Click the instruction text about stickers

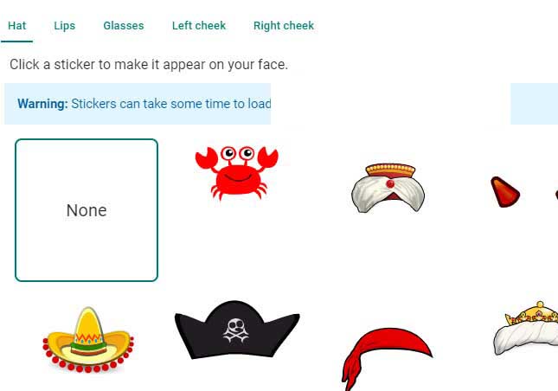(x=149, y=65)
